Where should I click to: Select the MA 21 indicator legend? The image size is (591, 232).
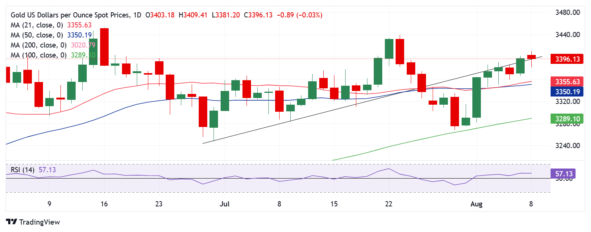[x=51, y=25]
